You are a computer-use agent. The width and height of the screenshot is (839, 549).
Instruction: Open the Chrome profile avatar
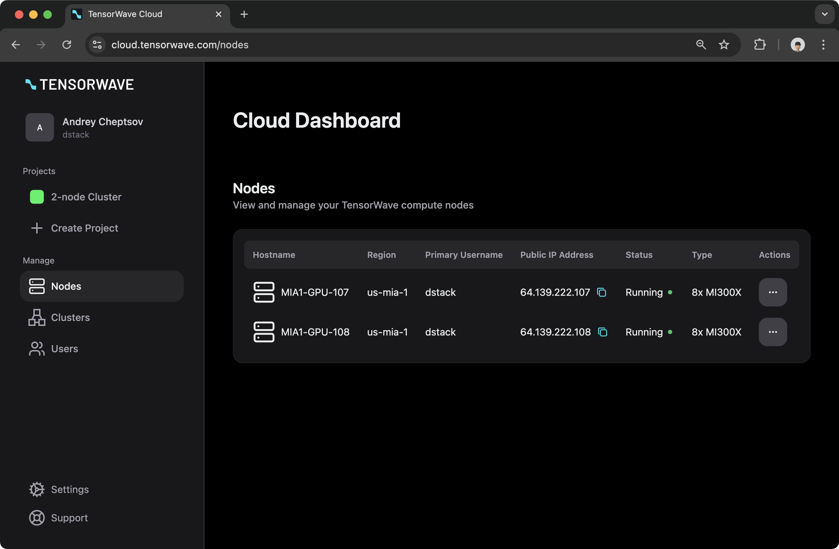(x=797, y=45)
